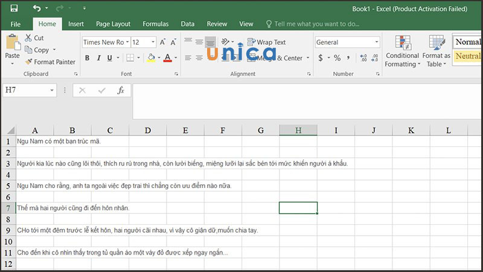Click Center horizontal align icon
This screenshot has height=272, width=483.
(x=199, y=58)
